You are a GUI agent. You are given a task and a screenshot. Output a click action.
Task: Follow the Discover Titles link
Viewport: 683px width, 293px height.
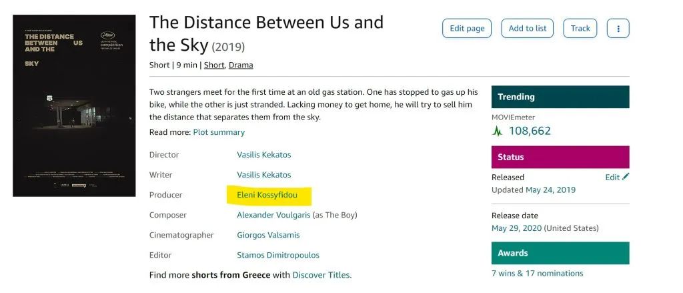(321, 275)
